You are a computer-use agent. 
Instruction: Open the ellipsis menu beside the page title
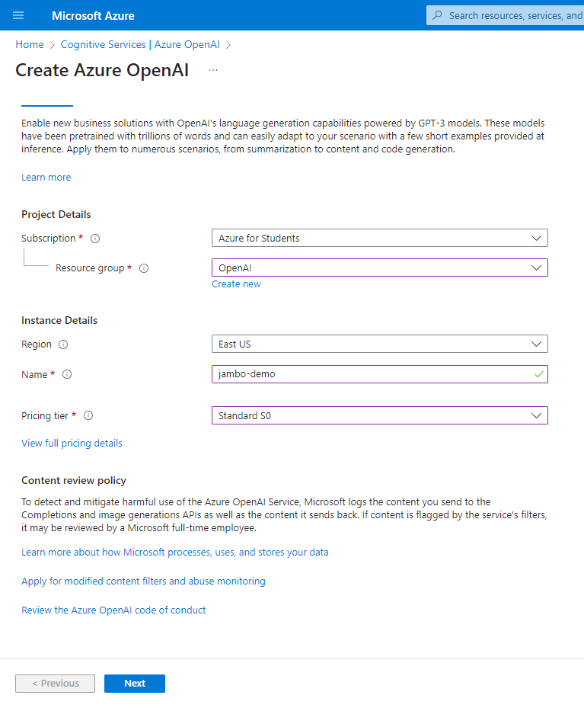[213, 69]
